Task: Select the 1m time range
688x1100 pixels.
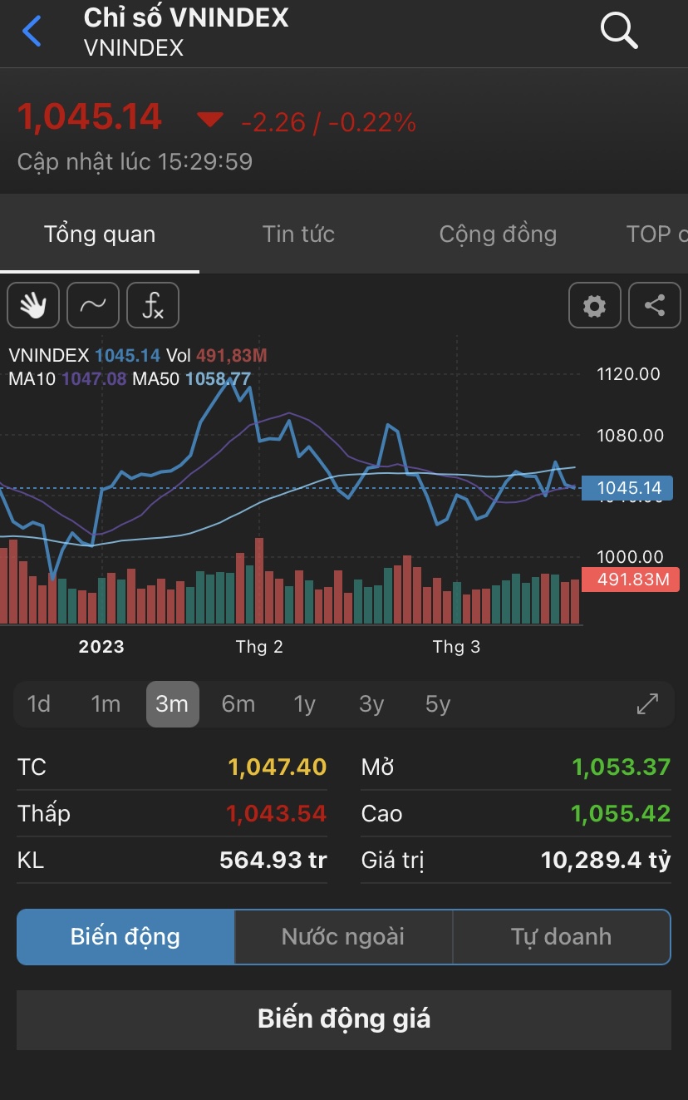Action: coord(106,704)
